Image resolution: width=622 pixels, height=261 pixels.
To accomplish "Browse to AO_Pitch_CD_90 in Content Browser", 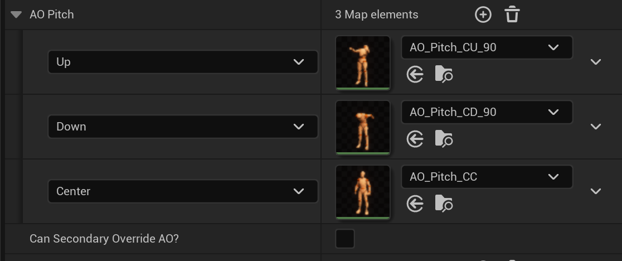I will (444, 139).
